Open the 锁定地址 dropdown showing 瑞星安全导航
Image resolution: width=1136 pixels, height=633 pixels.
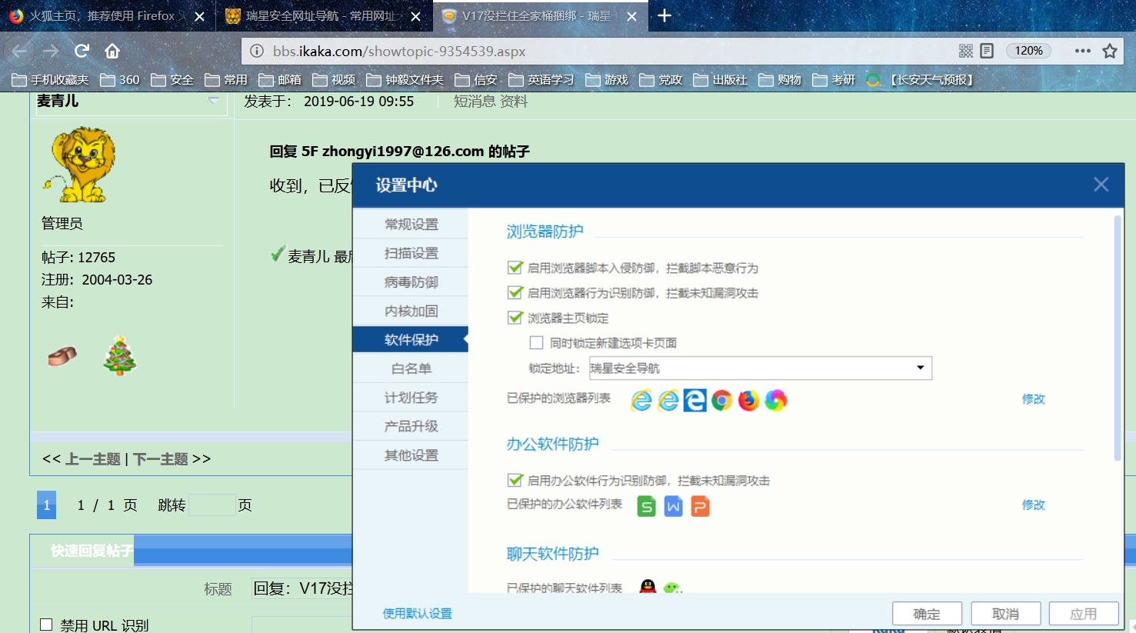click(x=761, y=368)
